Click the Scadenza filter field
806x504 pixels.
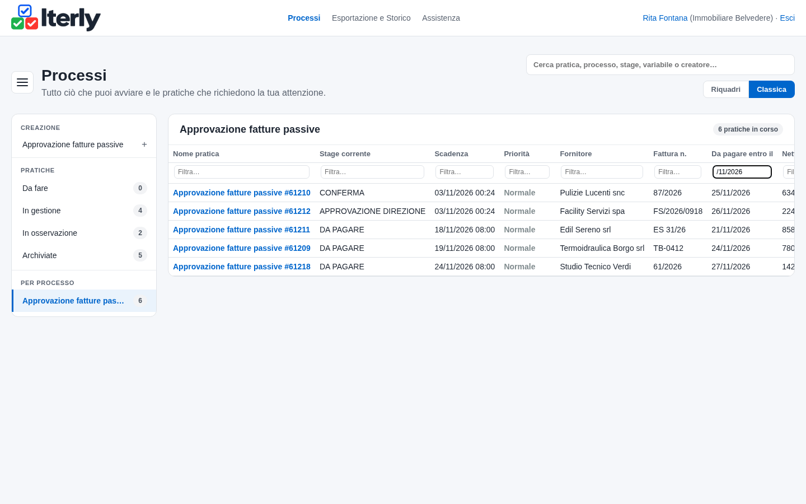[x=465, y=172]
